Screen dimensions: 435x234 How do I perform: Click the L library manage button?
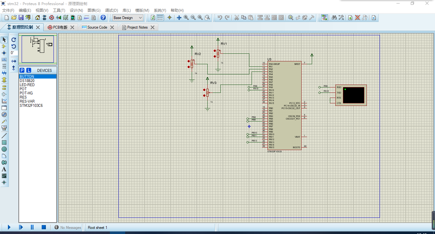click(29, 70)
